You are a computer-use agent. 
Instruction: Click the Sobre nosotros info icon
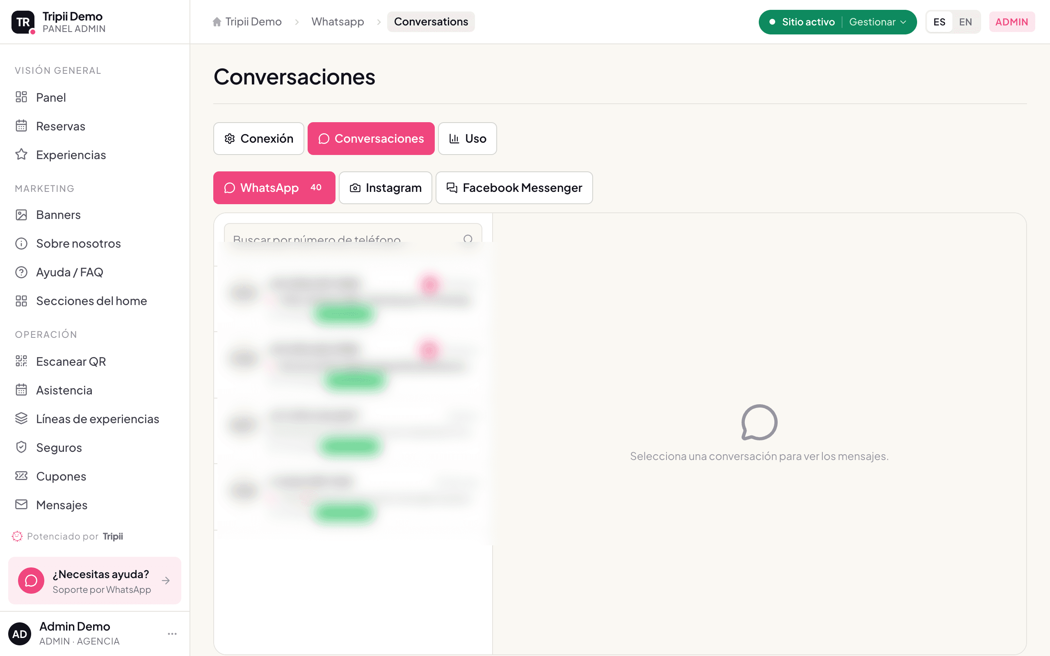[x=21, y=244]
